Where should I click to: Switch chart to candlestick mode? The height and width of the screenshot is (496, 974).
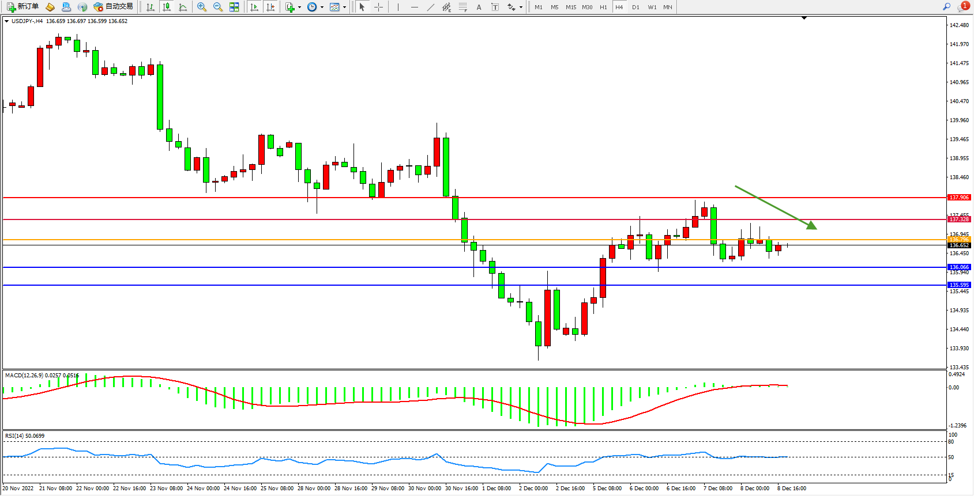167,7
